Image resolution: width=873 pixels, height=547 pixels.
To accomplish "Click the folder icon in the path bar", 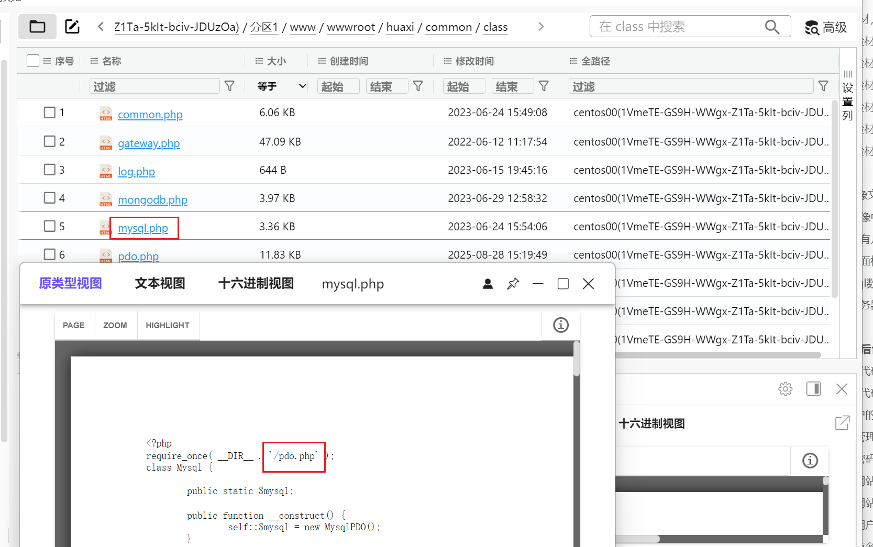I will [37, 27].
